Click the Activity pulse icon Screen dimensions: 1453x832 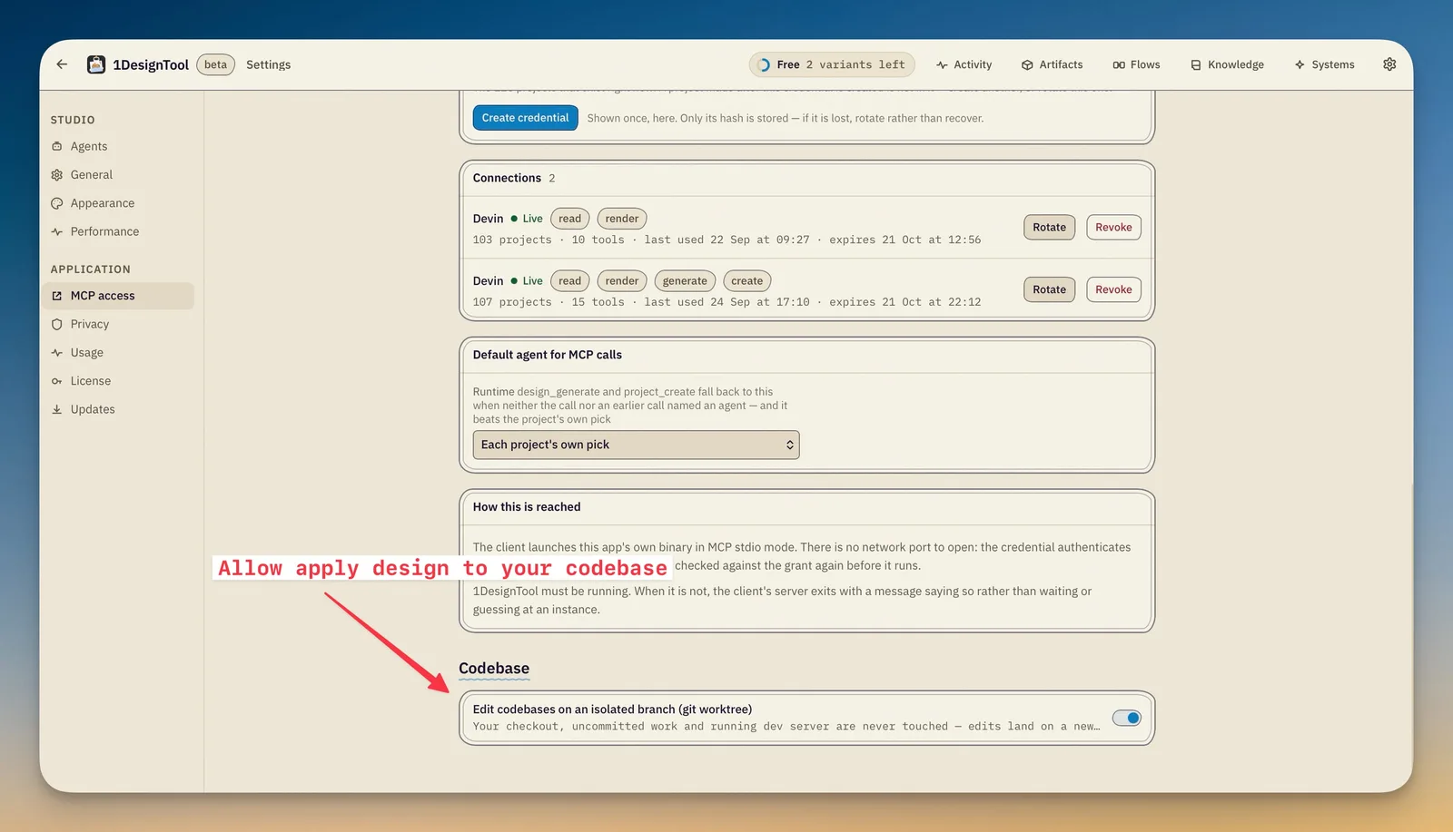coord(942,65)
